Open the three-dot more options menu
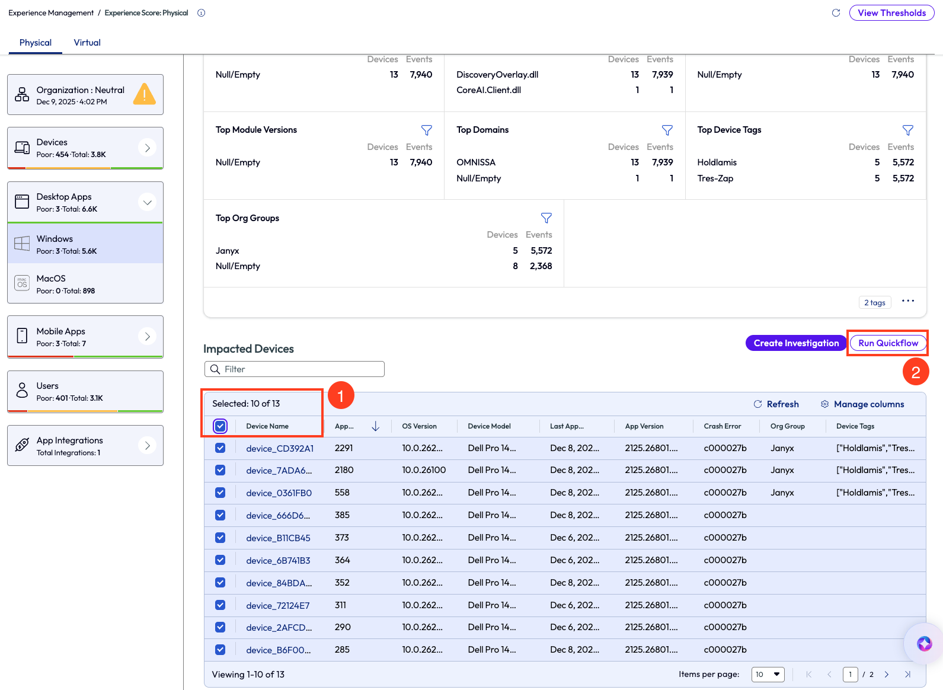Viewport: 943px width, 690px height. click(x=907, y=301)
